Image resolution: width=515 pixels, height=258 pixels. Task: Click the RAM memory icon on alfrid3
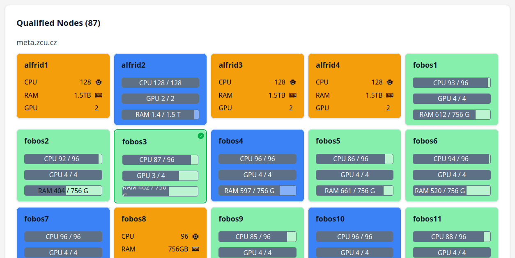(293, 95)
